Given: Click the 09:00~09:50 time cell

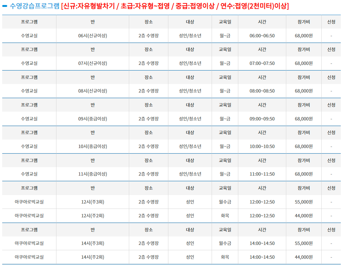Looking at the screenshot, I should point(262,119).
